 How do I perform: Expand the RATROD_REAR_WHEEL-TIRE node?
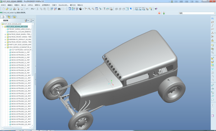click(5, 34)
